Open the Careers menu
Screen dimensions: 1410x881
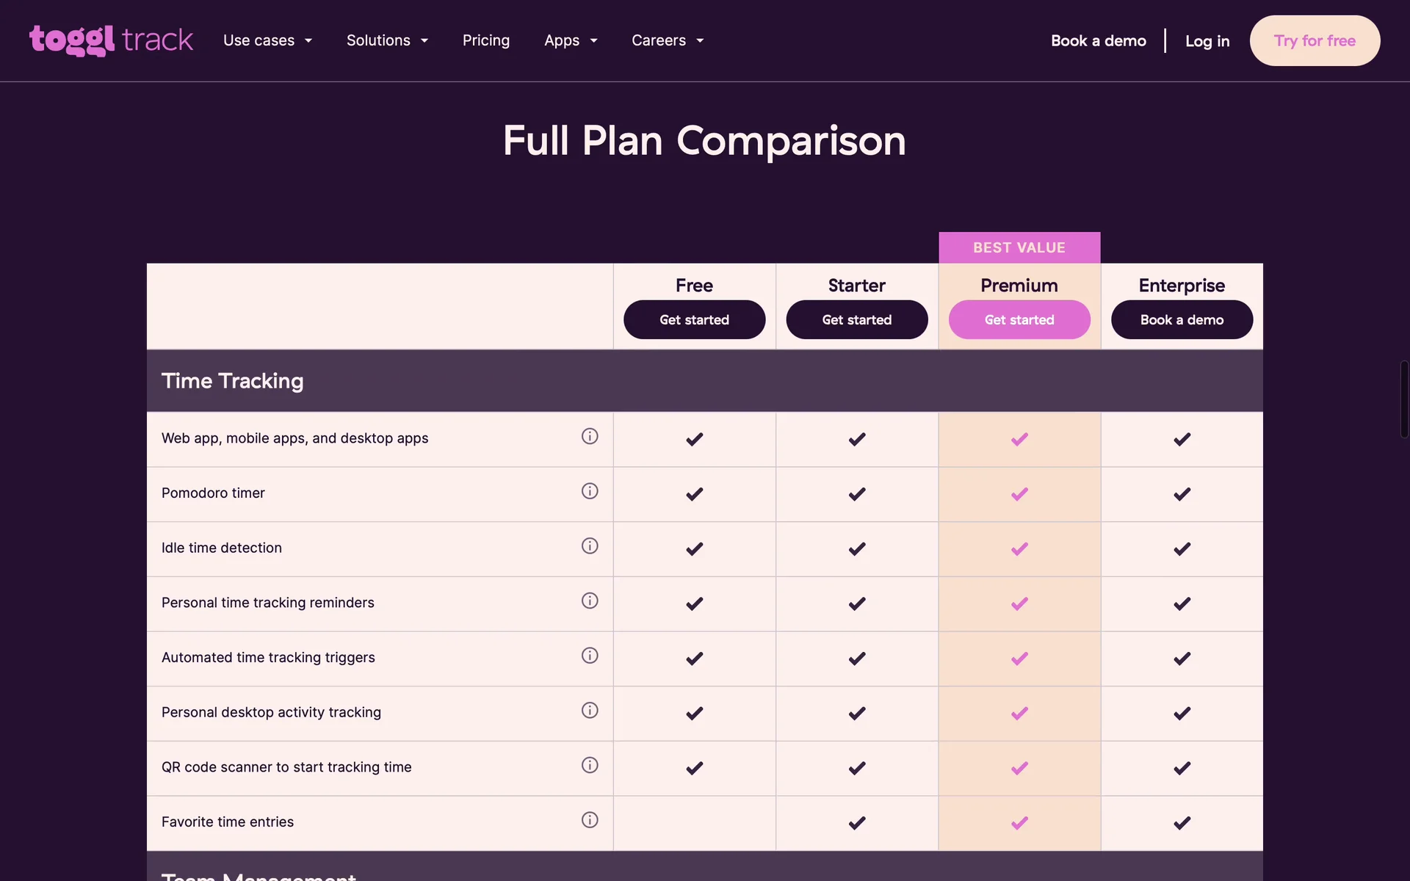coord(668,40)
